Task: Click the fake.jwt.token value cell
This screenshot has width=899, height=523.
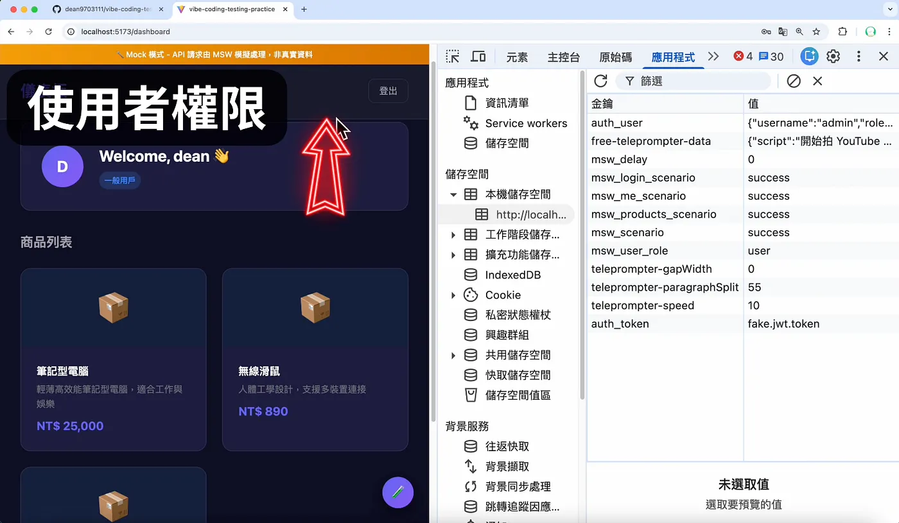Action: tap(821, 324)
